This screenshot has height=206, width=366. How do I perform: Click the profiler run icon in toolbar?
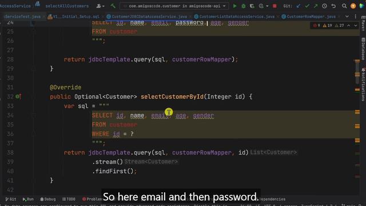click(x=261, y=6)
